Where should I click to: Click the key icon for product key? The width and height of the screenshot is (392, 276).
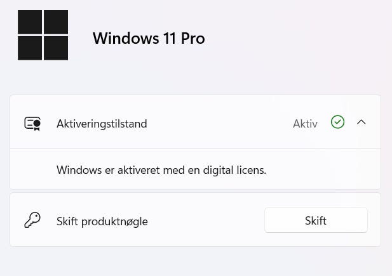pos(32,220)
